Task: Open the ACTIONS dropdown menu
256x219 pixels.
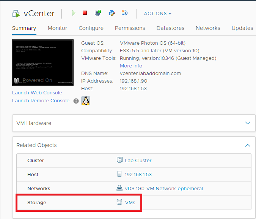Action: 157,14
